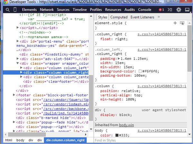
Task: Select the Computed sidebar tab
Action: tap(119, 17)
